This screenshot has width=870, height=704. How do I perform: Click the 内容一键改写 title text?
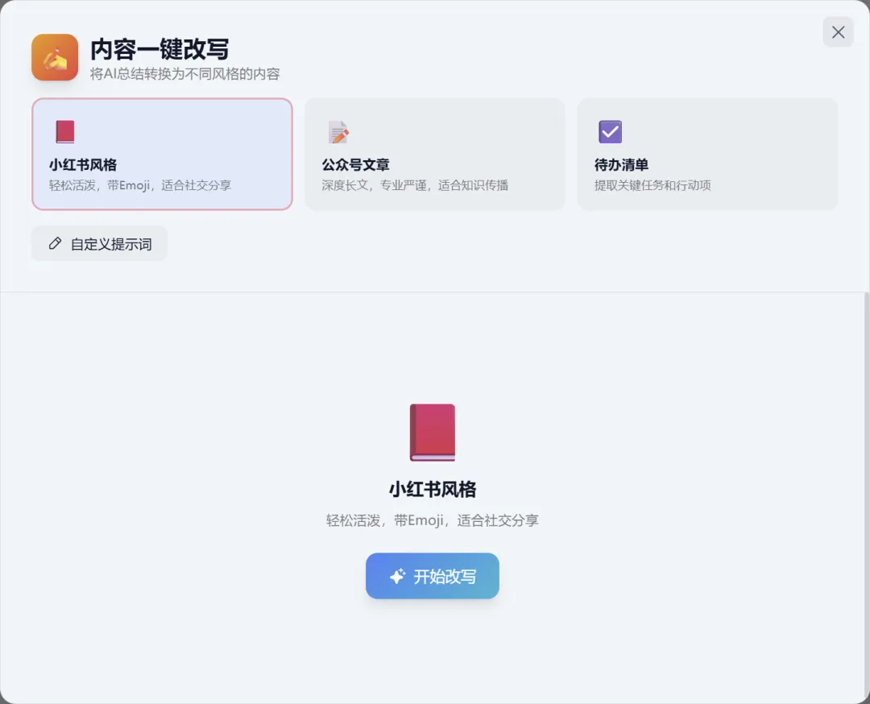[x=159, y=49]
